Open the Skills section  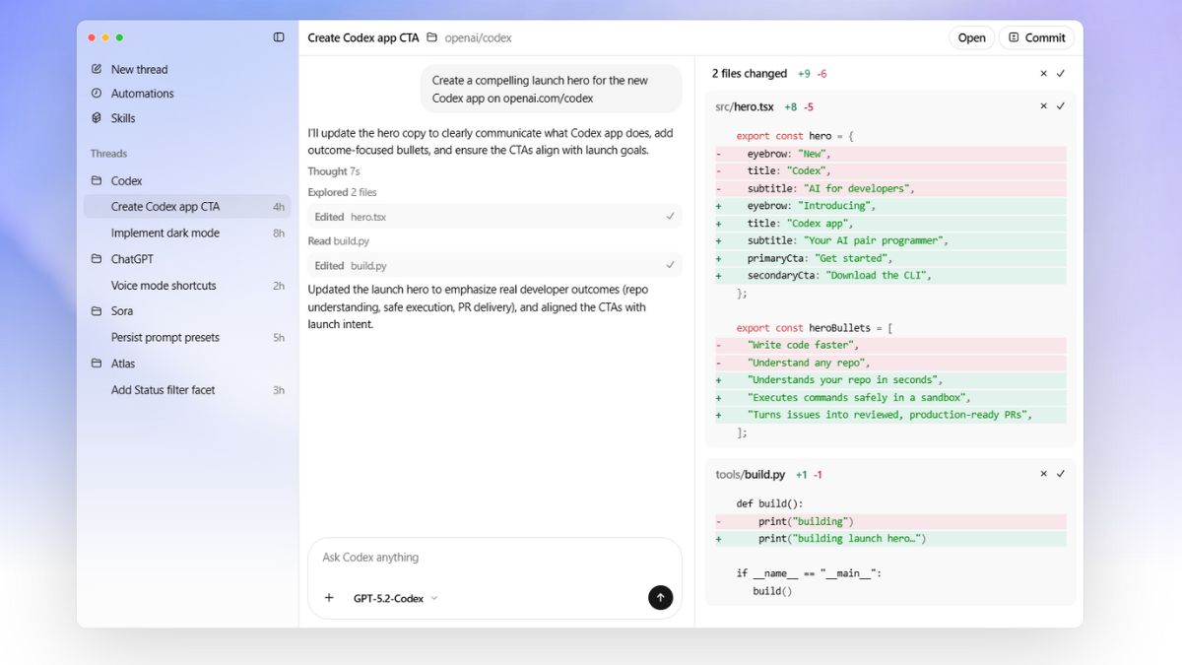[x=124, y=117]
